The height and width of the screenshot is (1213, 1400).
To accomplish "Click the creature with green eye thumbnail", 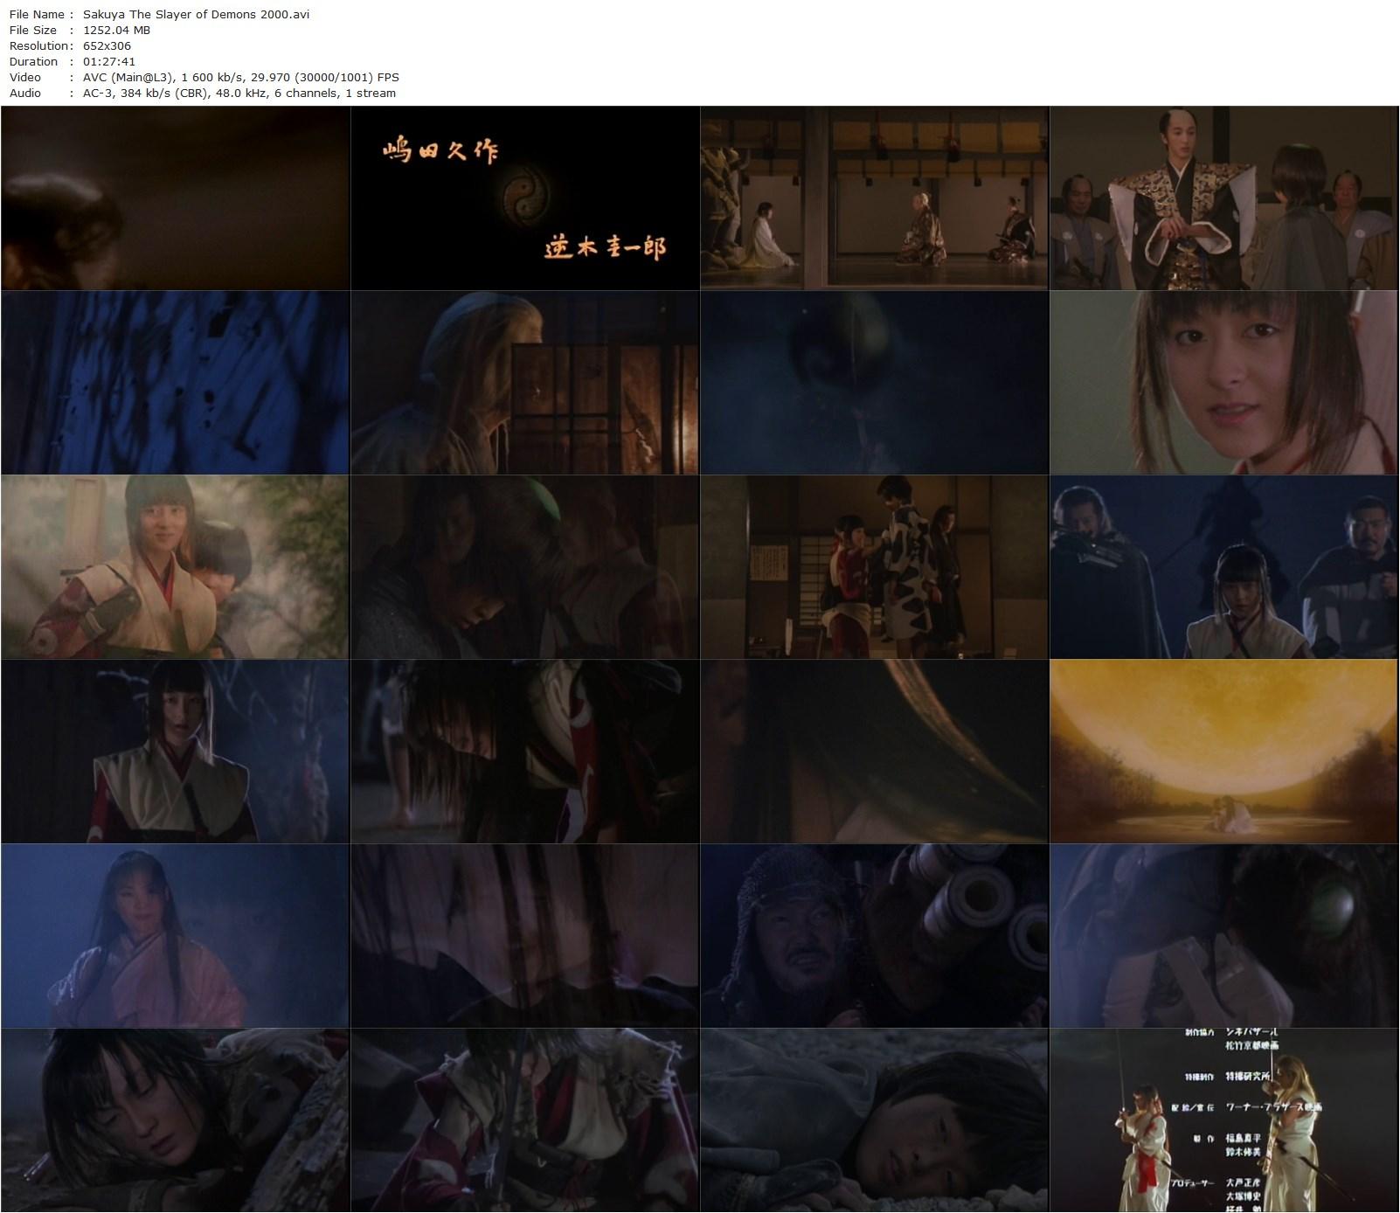I will [1223, 936].
